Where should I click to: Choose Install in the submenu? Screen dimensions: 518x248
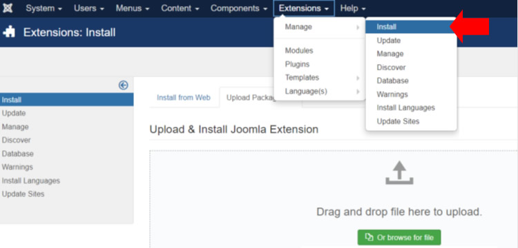(411, 27)
